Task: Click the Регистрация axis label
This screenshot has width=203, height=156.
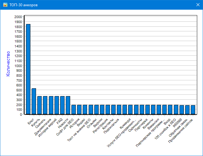Action: pyautogui.click(x=101, y=126)
